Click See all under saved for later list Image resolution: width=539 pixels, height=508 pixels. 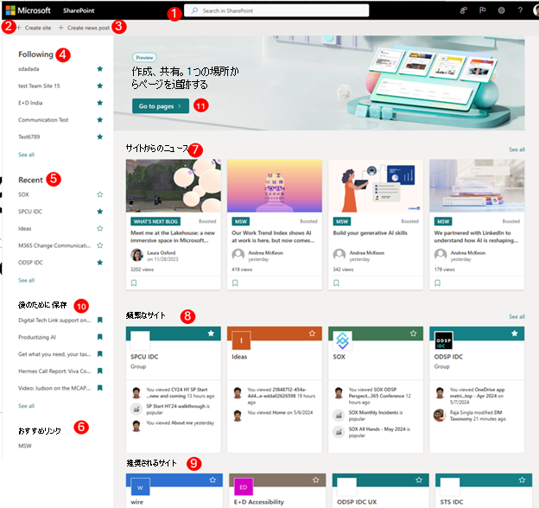tap(26, 406)
